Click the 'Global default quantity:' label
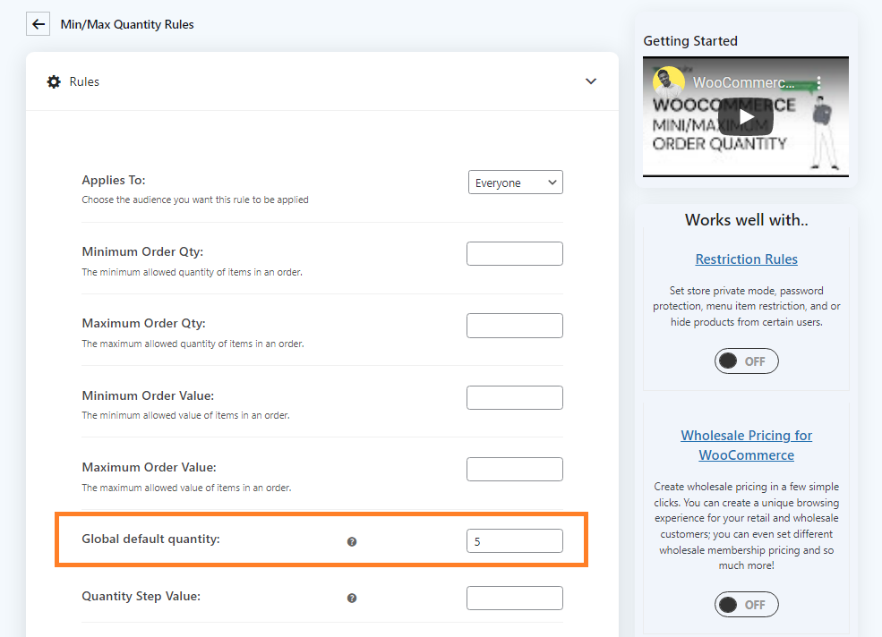This screenshot has width=882, height=637. coord(150,539)
